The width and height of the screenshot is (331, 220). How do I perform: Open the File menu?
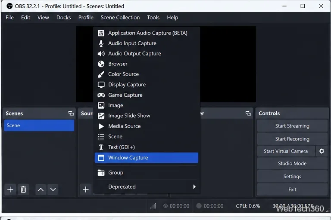click(x=9, y=18)
